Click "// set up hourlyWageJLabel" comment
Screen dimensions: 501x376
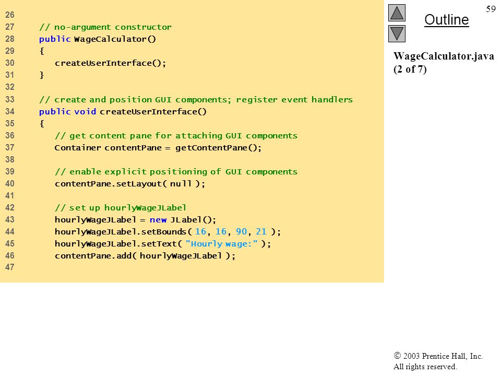(121, 208)
